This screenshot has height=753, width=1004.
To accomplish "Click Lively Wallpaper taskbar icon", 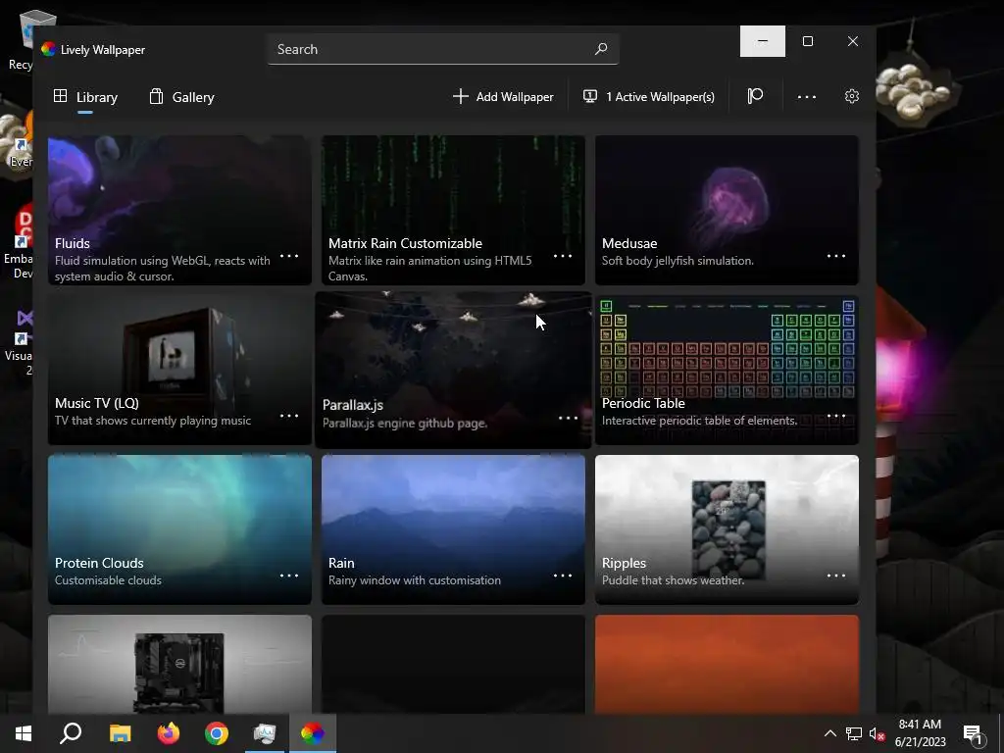I will [x=313, y=733].
